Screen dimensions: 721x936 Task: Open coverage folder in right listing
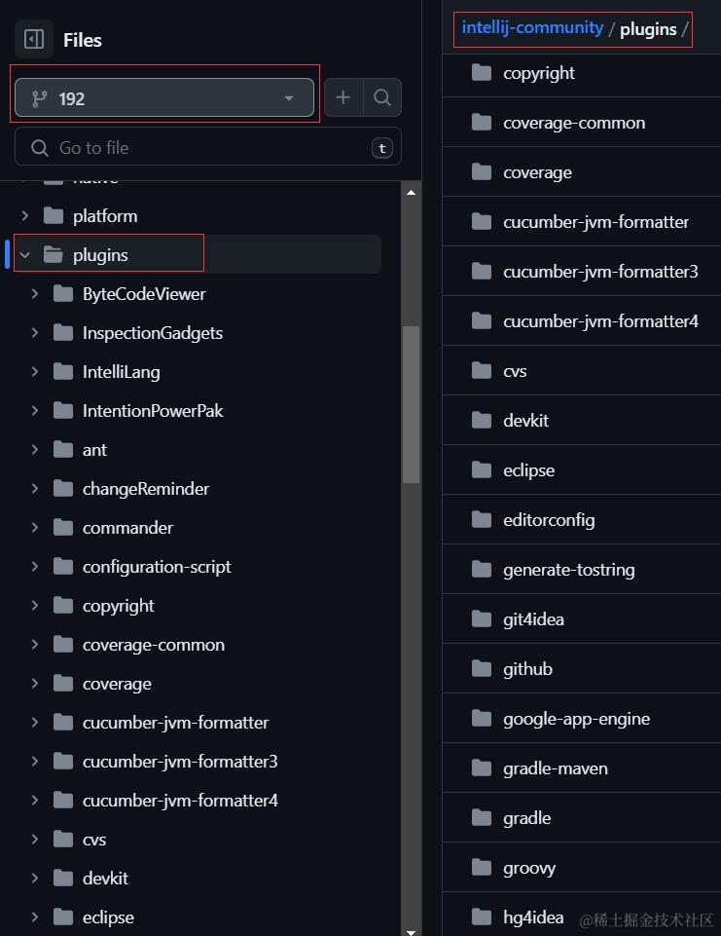point(537,172)
